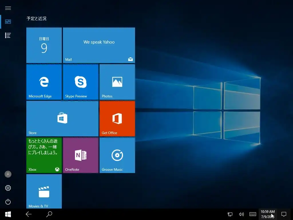This screenshot has width=293, height=220.
Task: Open the Mail tile
Action: pos(99,45)
